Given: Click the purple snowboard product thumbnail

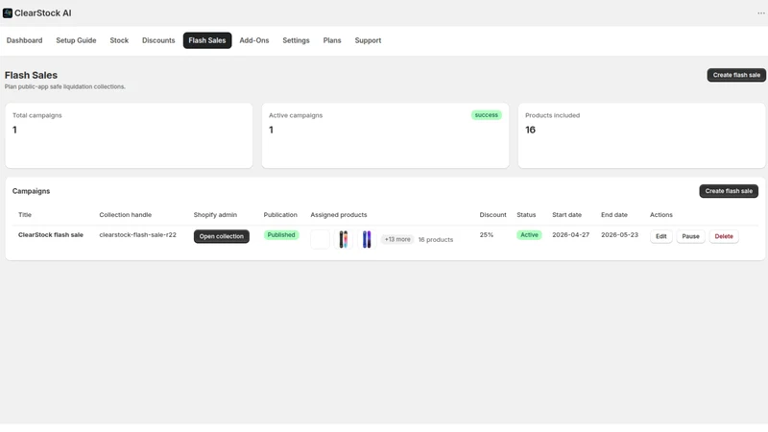Looking at the screenshot, I should [x=367, y=239].
